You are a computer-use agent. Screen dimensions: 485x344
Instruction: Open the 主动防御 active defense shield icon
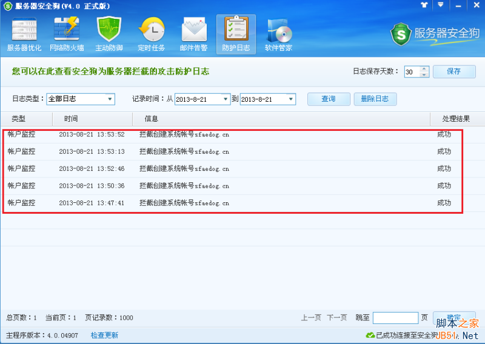109,35
